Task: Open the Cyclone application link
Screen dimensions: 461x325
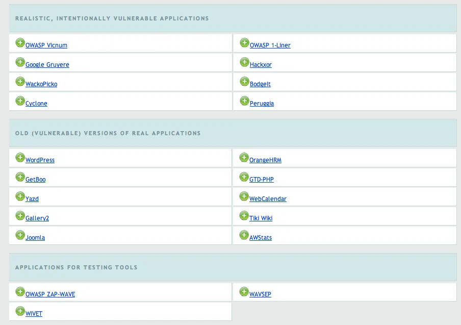Action: pyautogui.click(x=36, y=103)
